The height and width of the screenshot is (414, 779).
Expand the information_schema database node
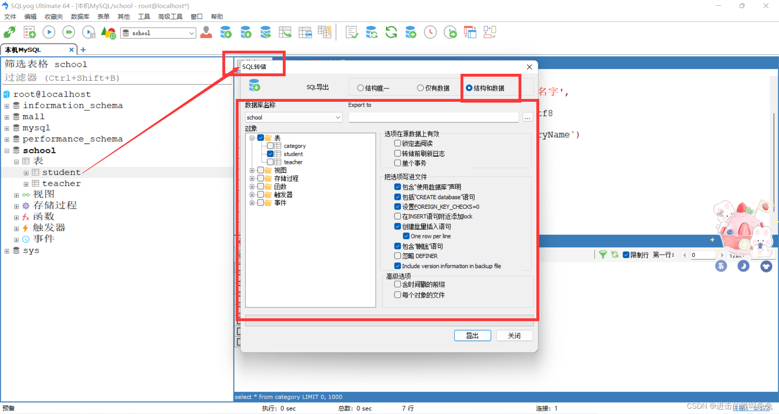7,106
